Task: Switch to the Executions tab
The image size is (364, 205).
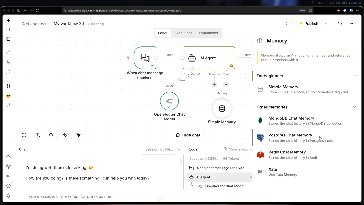Action: [183, 33]
